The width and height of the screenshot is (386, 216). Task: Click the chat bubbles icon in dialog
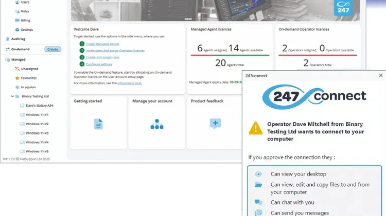tap(258, 202)
